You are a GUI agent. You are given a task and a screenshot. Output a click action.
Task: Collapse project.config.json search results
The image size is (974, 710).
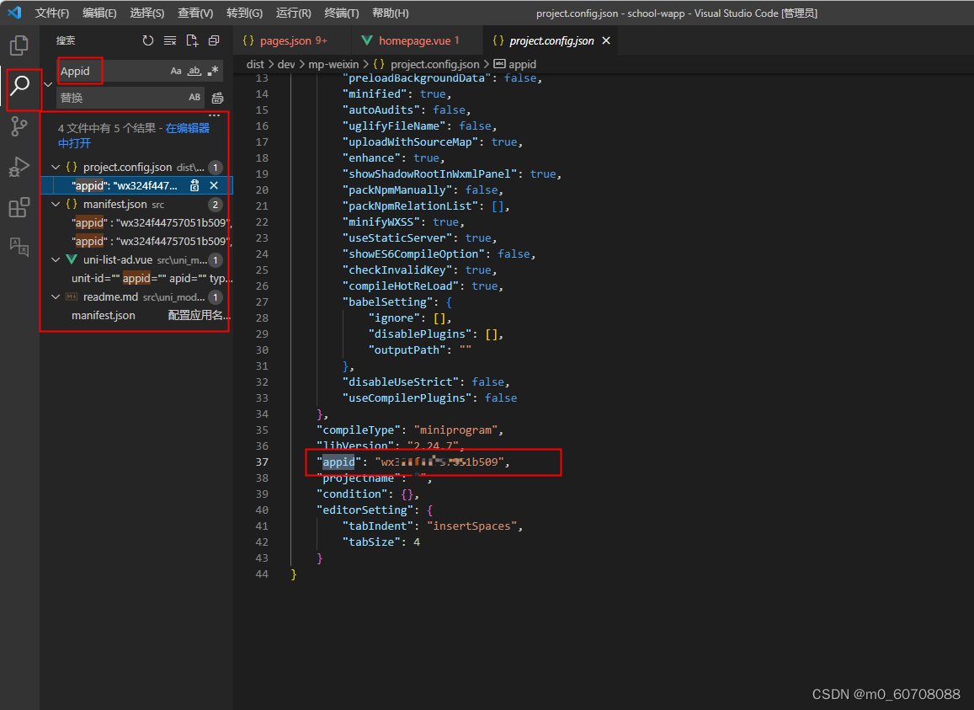coord(56,167)
